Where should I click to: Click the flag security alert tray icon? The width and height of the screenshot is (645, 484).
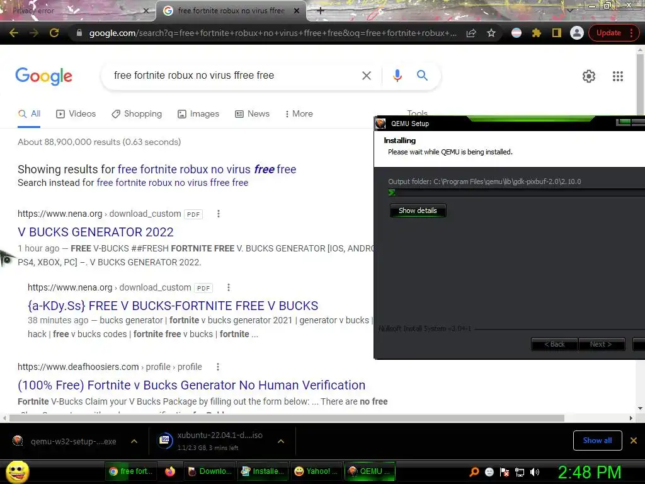505,472
